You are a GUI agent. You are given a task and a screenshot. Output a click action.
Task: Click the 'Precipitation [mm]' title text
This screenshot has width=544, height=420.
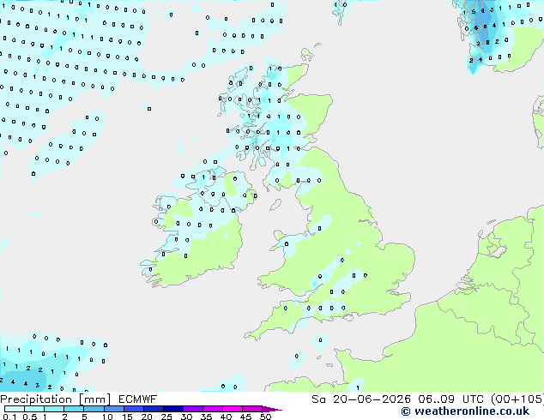pyautogui.click(x=55, y=399)
